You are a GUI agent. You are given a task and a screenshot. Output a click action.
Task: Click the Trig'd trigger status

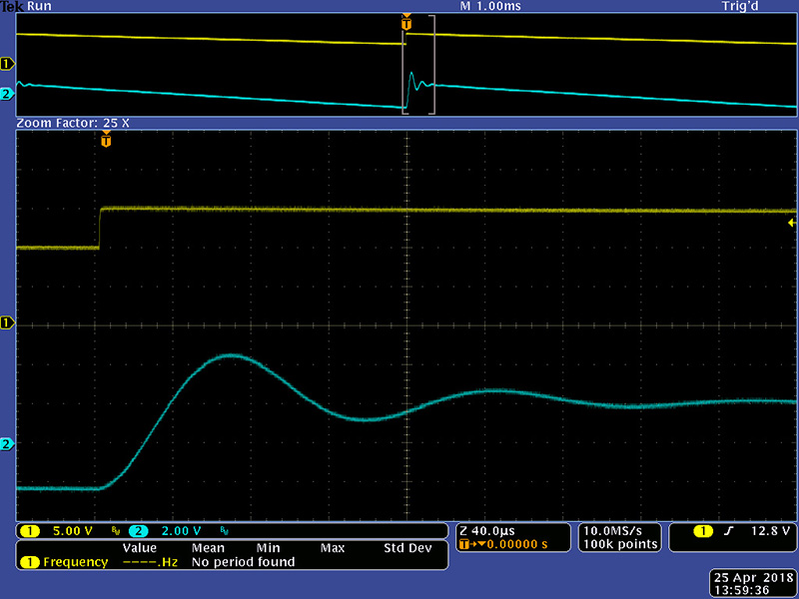[x=740, y=7]
